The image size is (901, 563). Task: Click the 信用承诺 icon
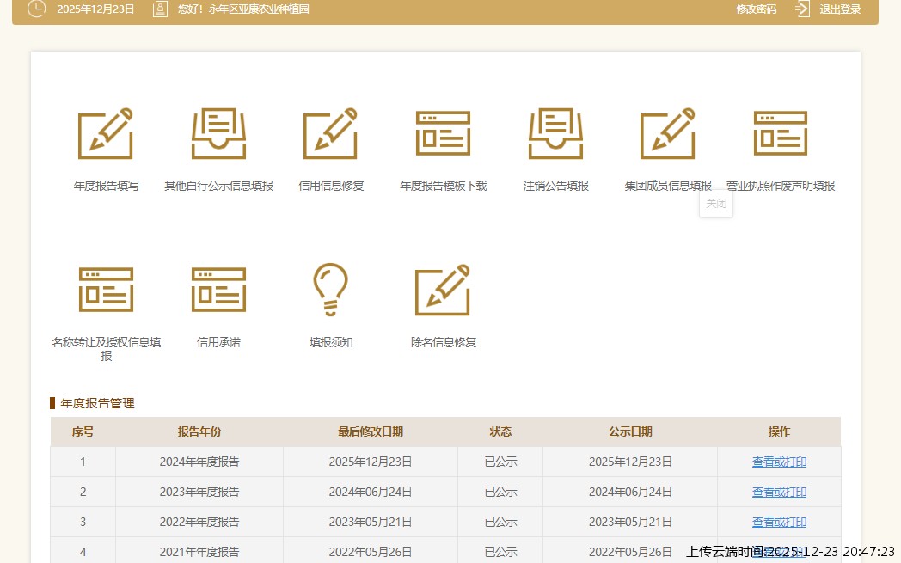pos(218,289)
